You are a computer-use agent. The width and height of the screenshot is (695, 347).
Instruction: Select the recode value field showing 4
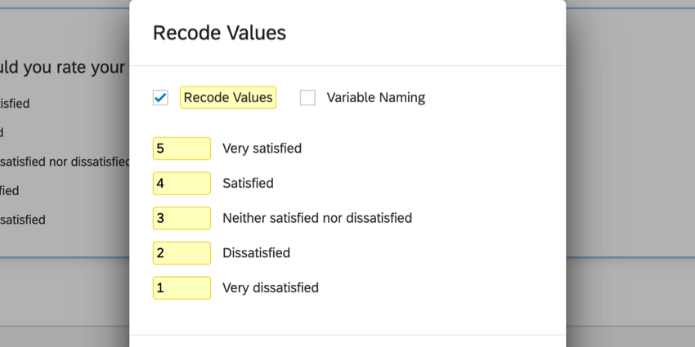pyautogui.click(x=182, y=184)
